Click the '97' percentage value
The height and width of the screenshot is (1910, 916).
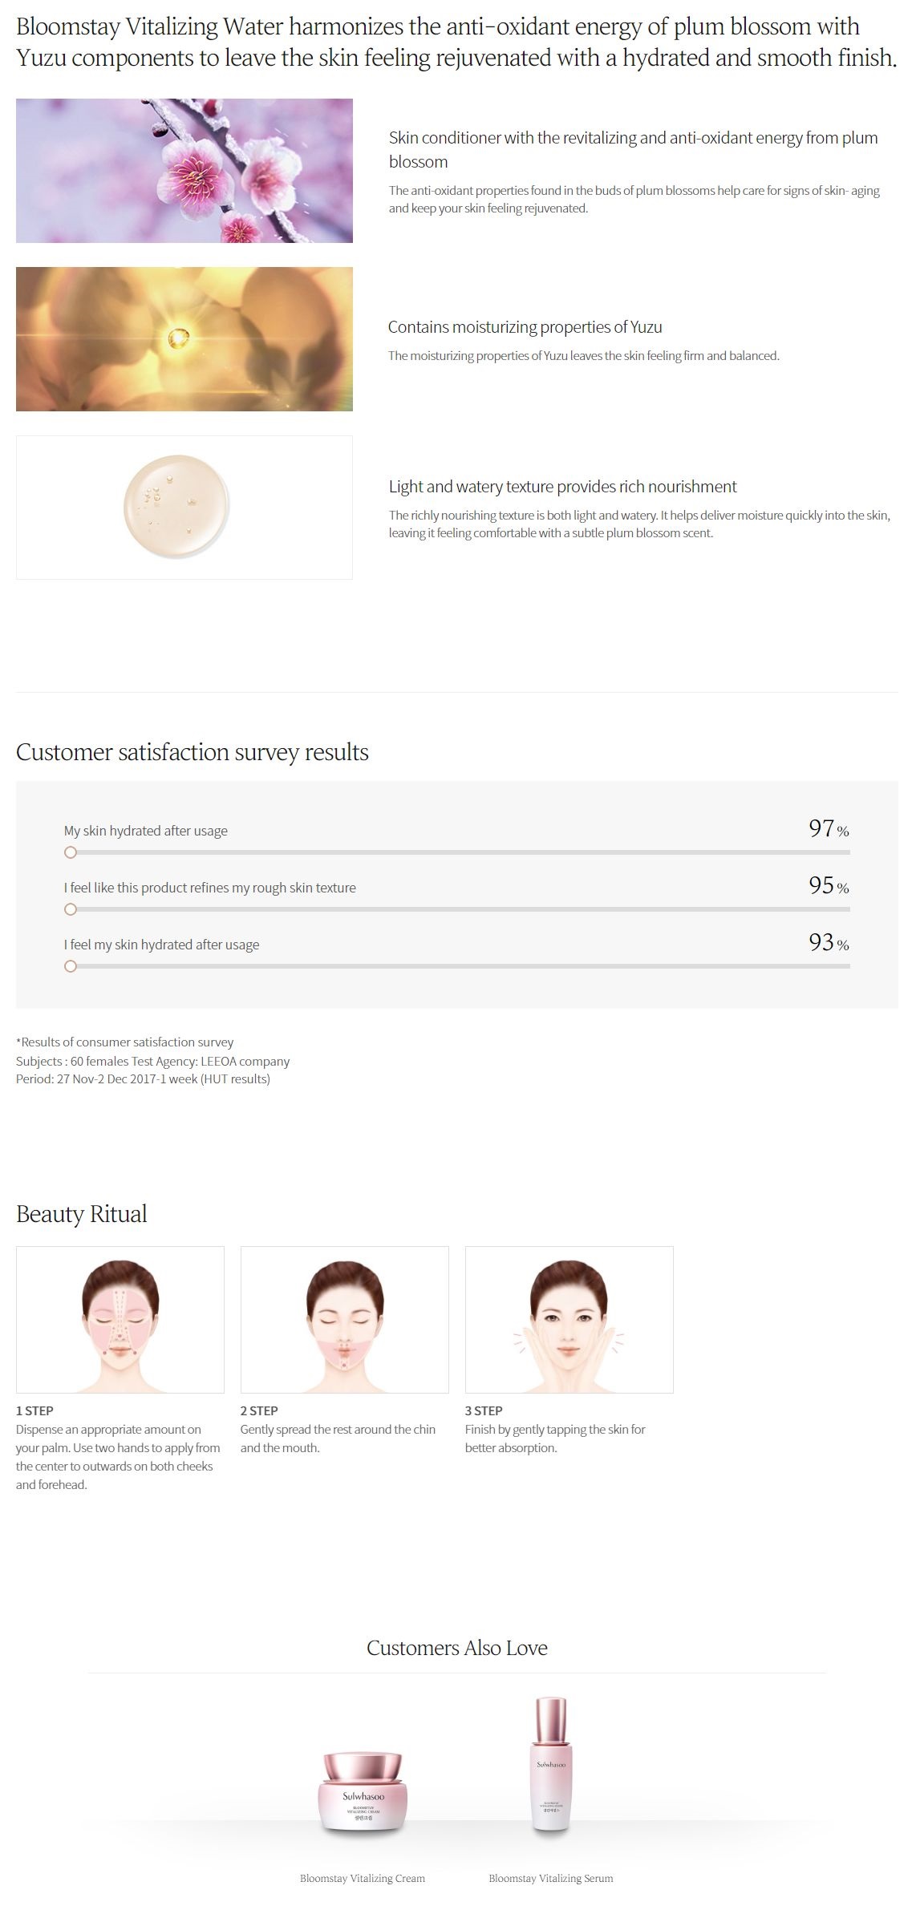(821, 828)
